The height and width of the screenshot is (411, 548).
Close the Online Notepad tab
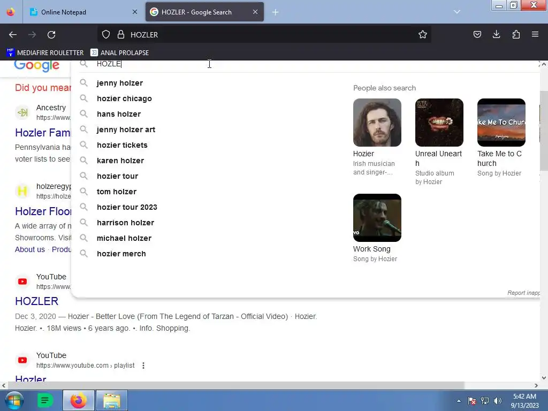click(x=135, y=12)
